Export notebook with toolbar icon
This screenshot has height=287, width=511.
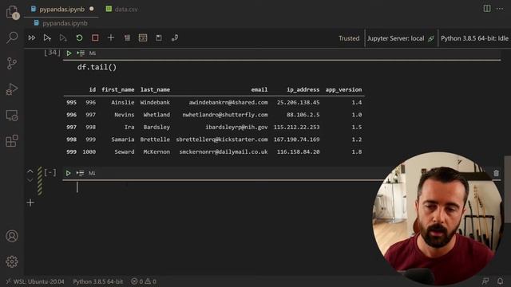175,38
